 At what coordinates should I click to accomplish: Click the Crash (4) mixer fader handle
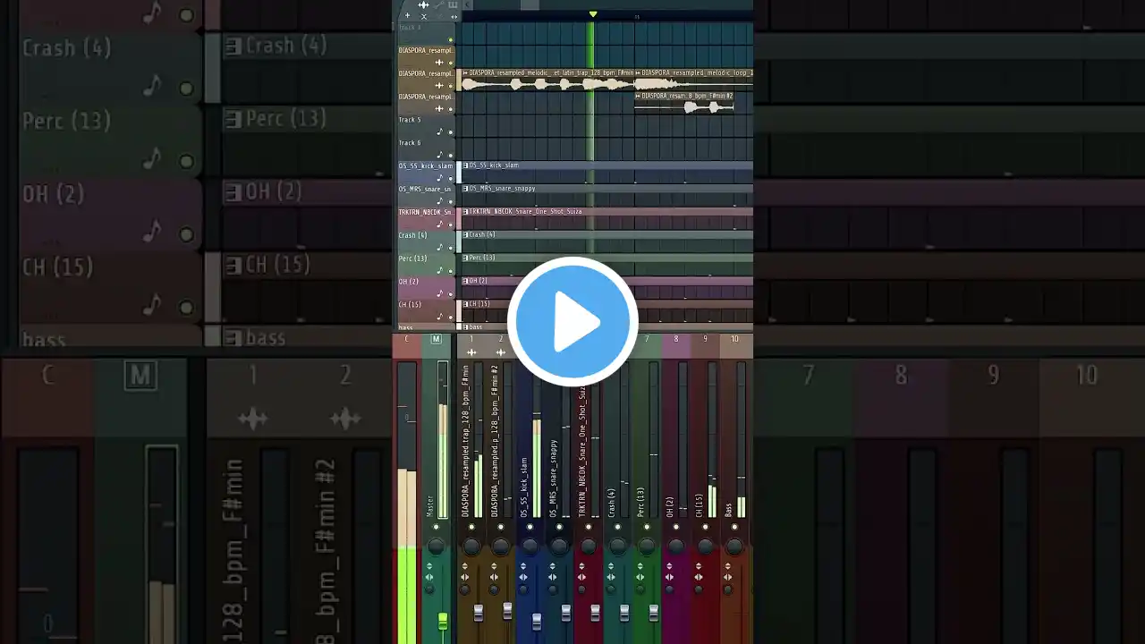(x=624, y=613)
